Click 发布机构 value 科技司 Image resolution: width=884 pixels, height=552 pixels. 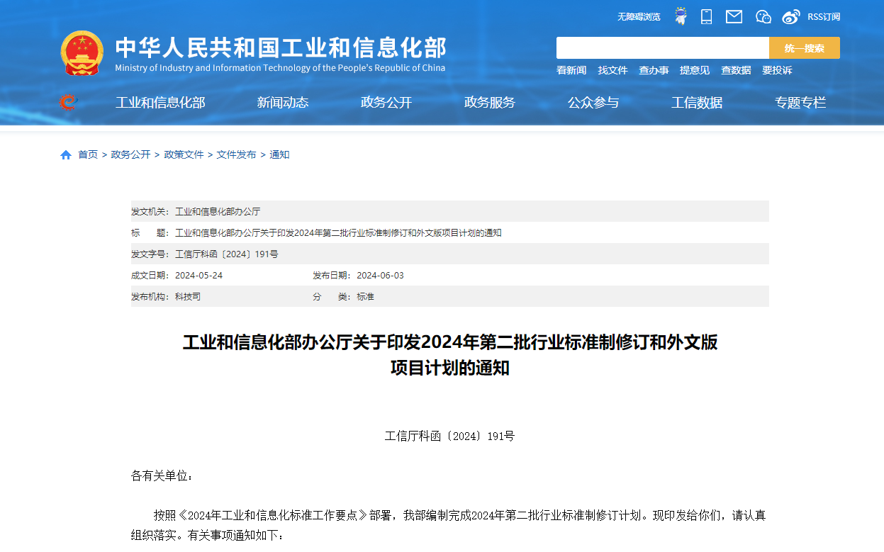tap(188, 297)
